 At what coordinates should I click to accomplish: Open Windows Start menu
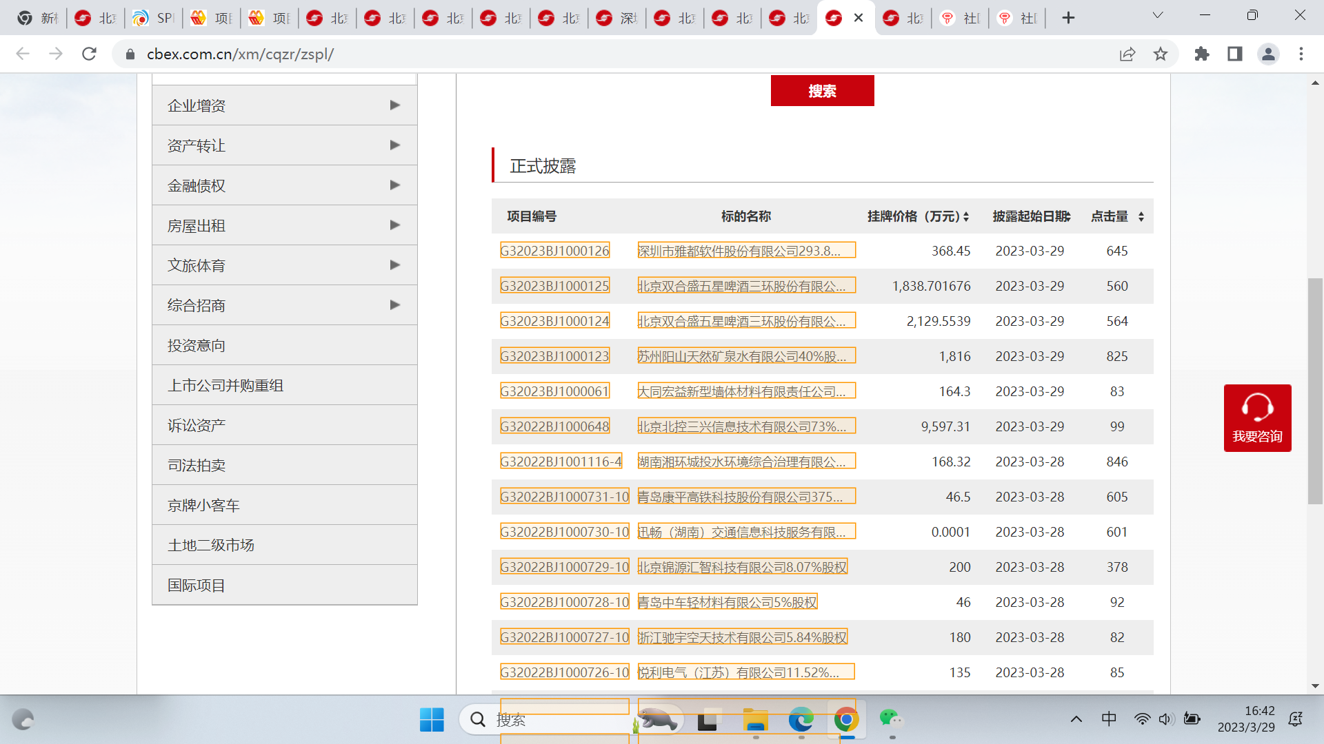click(x=432, y=720)
